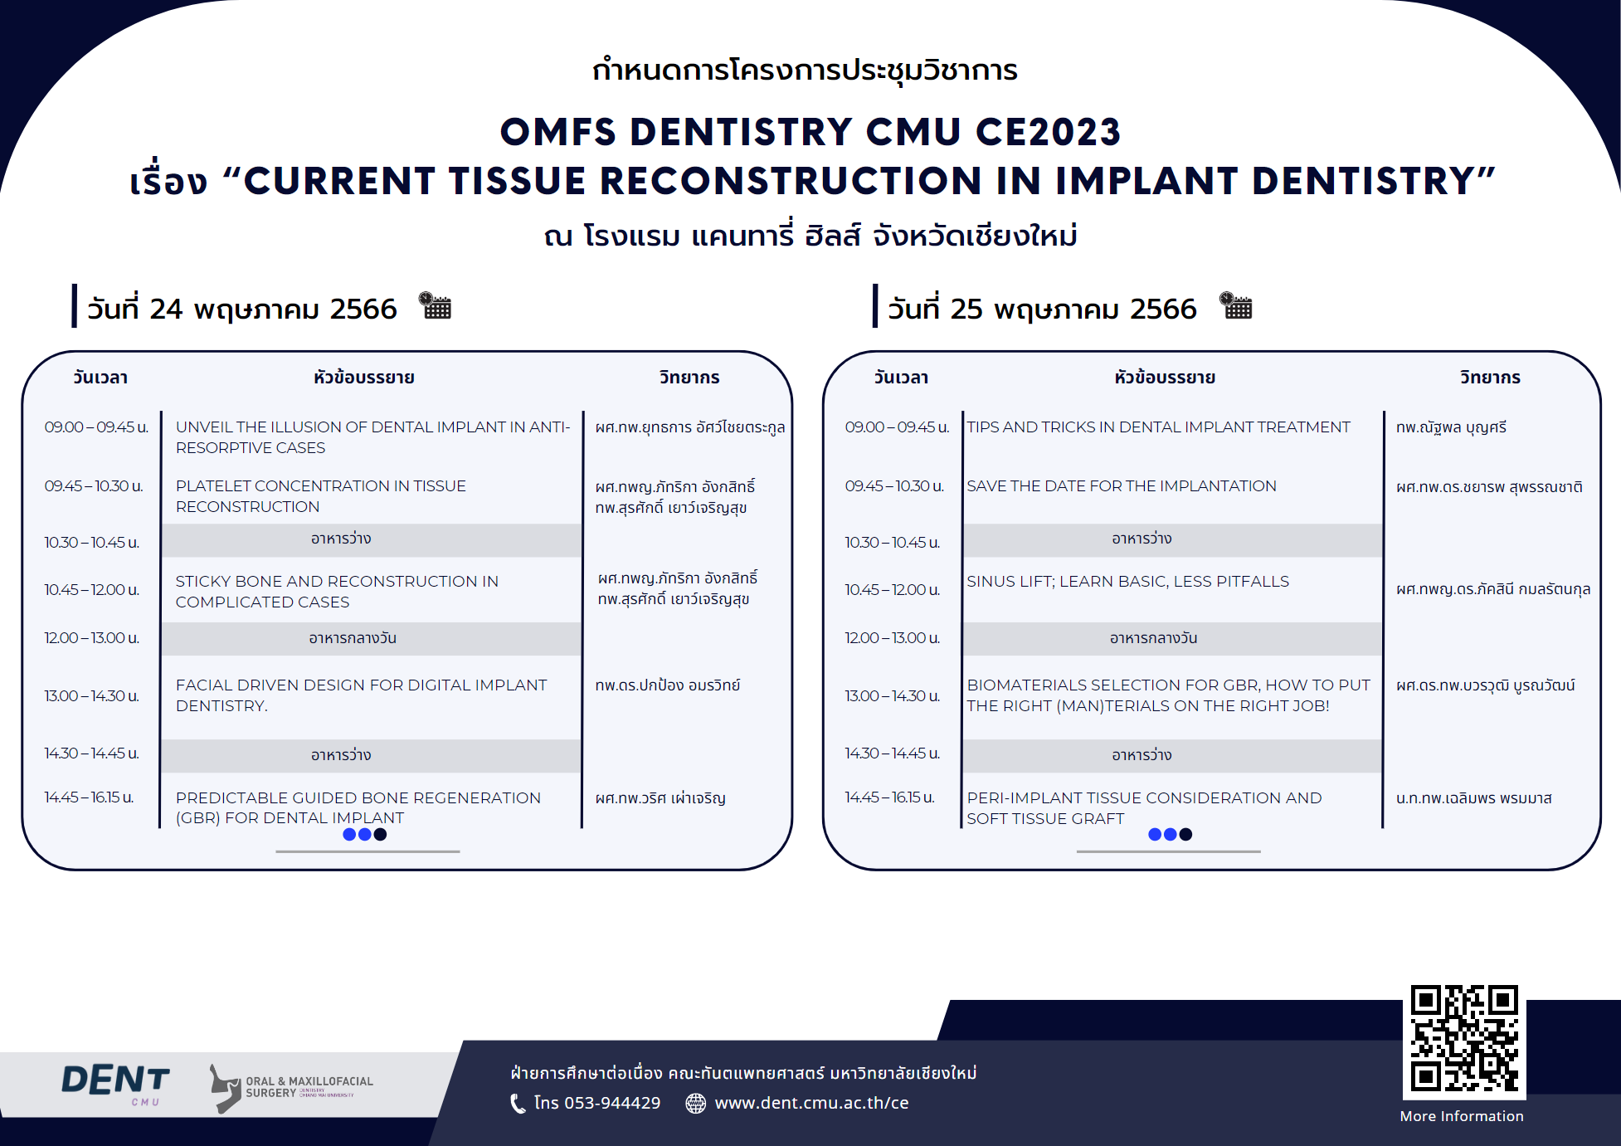1621x1146 pixels.
Task: Click speaker ทพ.ณัฐพล บุญศรี
Action: [1450, 427]
